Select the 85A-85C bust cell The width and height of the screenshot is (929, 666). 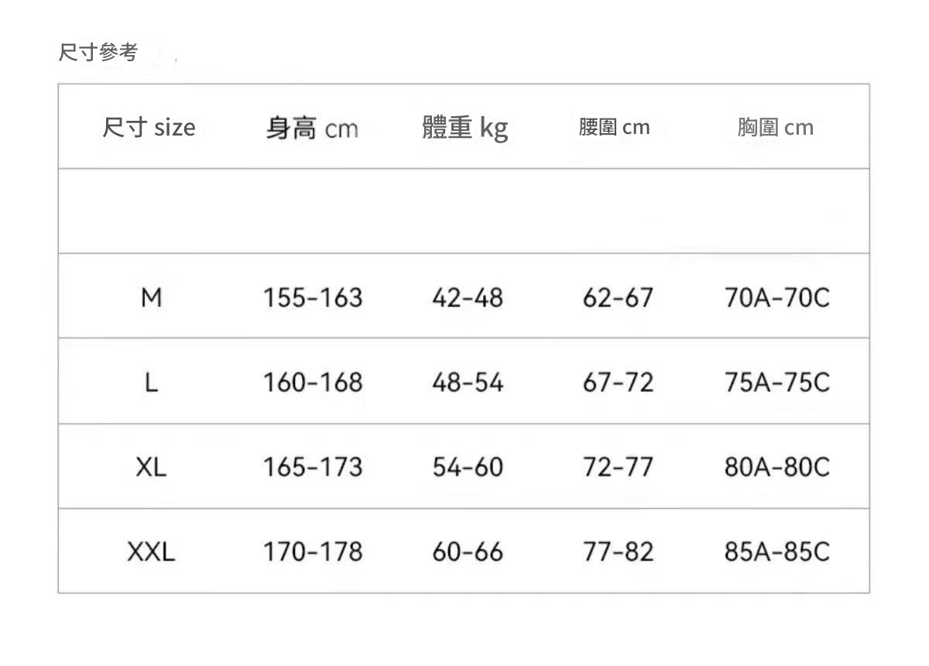[776, 551]
